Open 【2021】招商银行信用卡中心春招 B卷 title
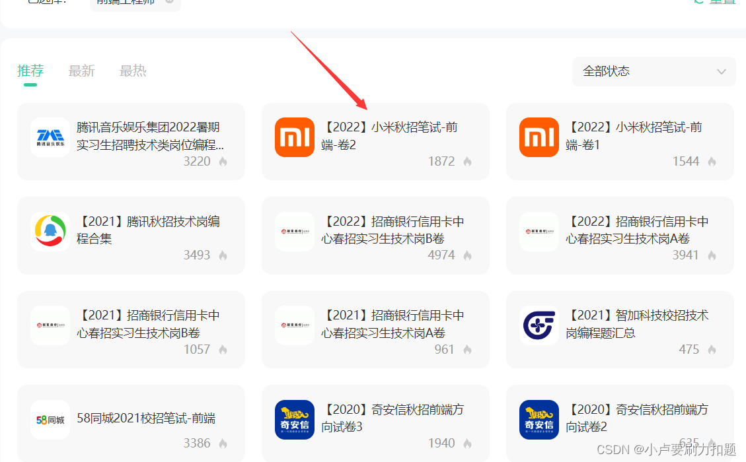The image size is (746, 462). tap(148, 324)
